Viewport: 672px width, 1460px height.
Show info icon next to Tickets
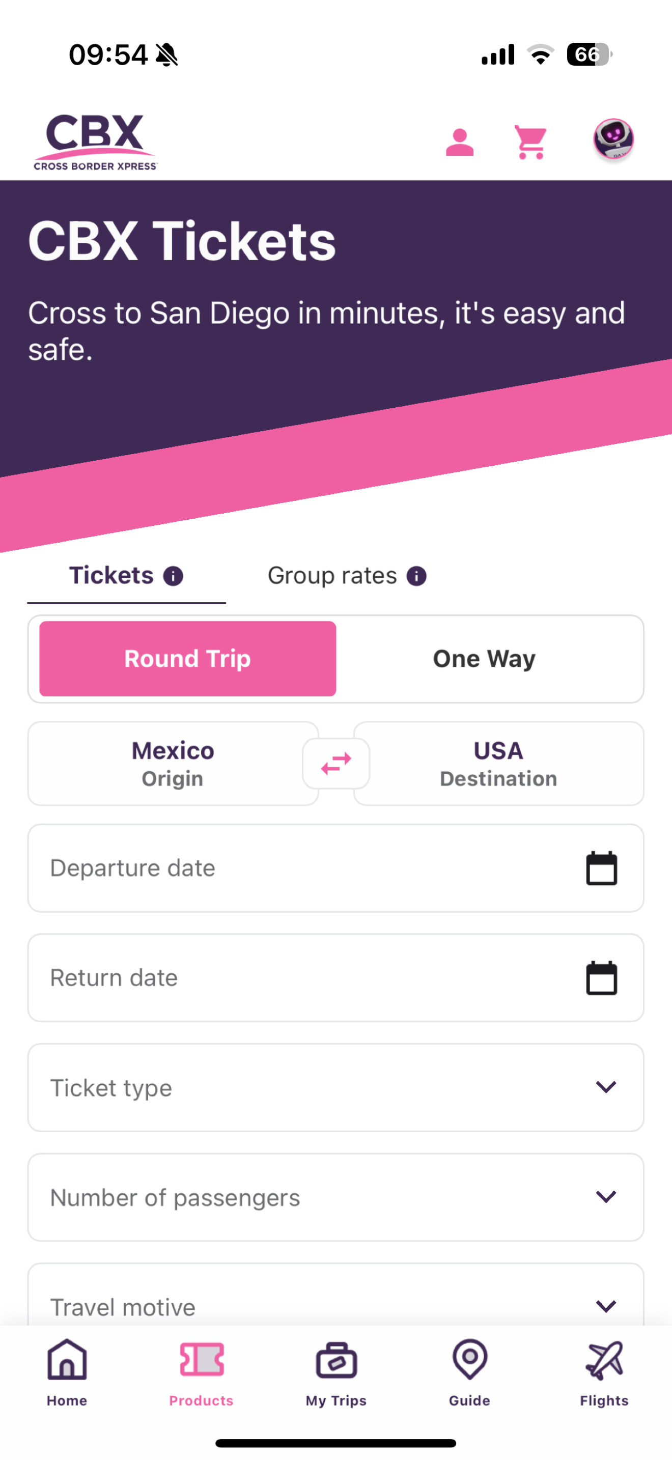(174, 576)
